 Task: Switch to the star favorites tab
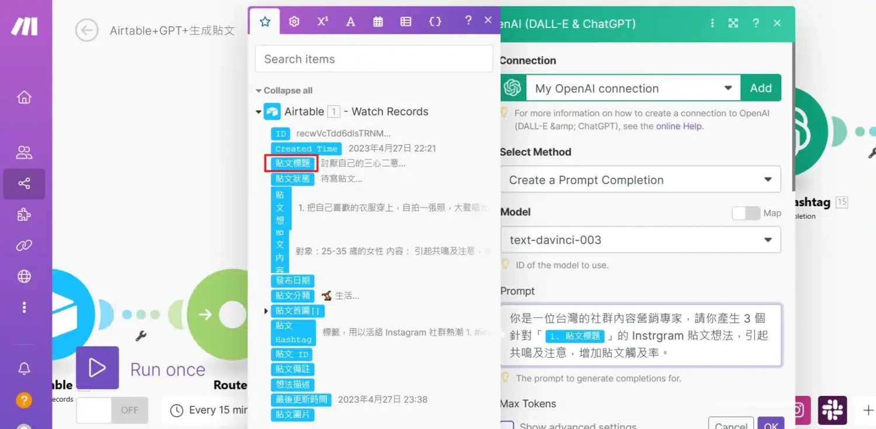[x=265, y=22]
